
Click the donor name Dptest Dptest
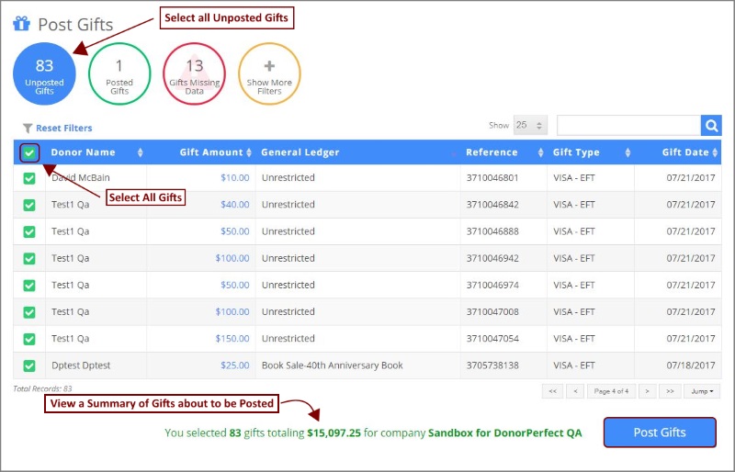point(81,365)
